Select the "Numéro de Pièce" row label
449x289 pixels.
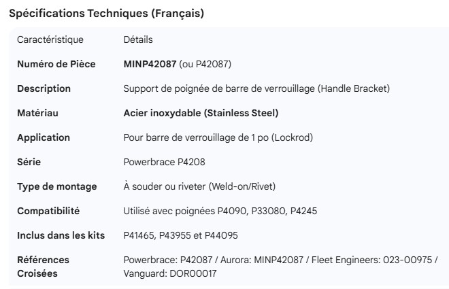click(x=56, y=64)
